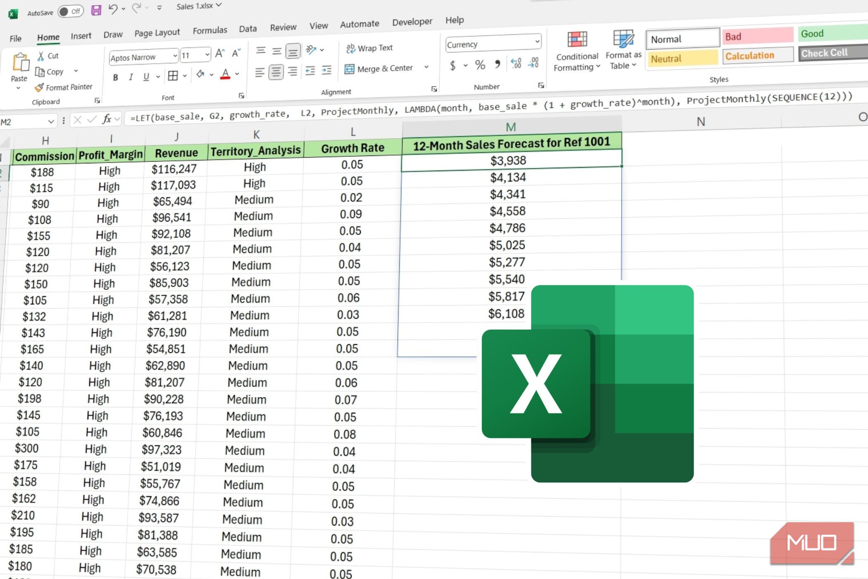868x579 pixels.
Task: Apply Percent Style formatting
Action: click(x=479, y=65)
